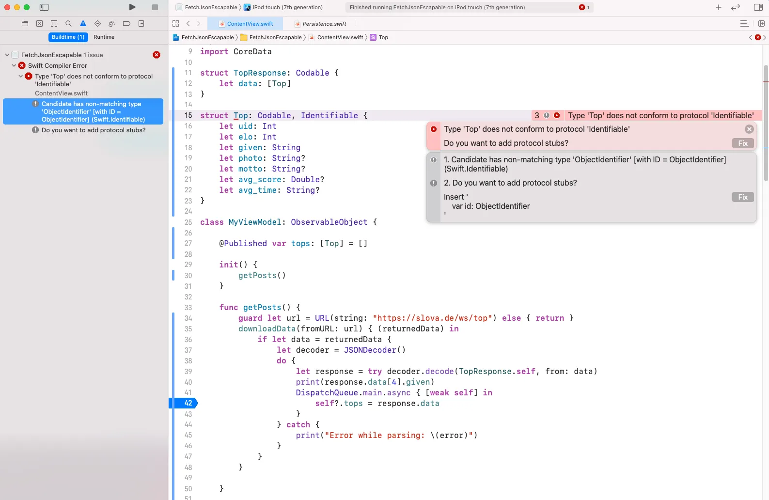Select Candidate has non-matching type issue
This screenshot has height=500, width=769.
click(x=83, y=111)
